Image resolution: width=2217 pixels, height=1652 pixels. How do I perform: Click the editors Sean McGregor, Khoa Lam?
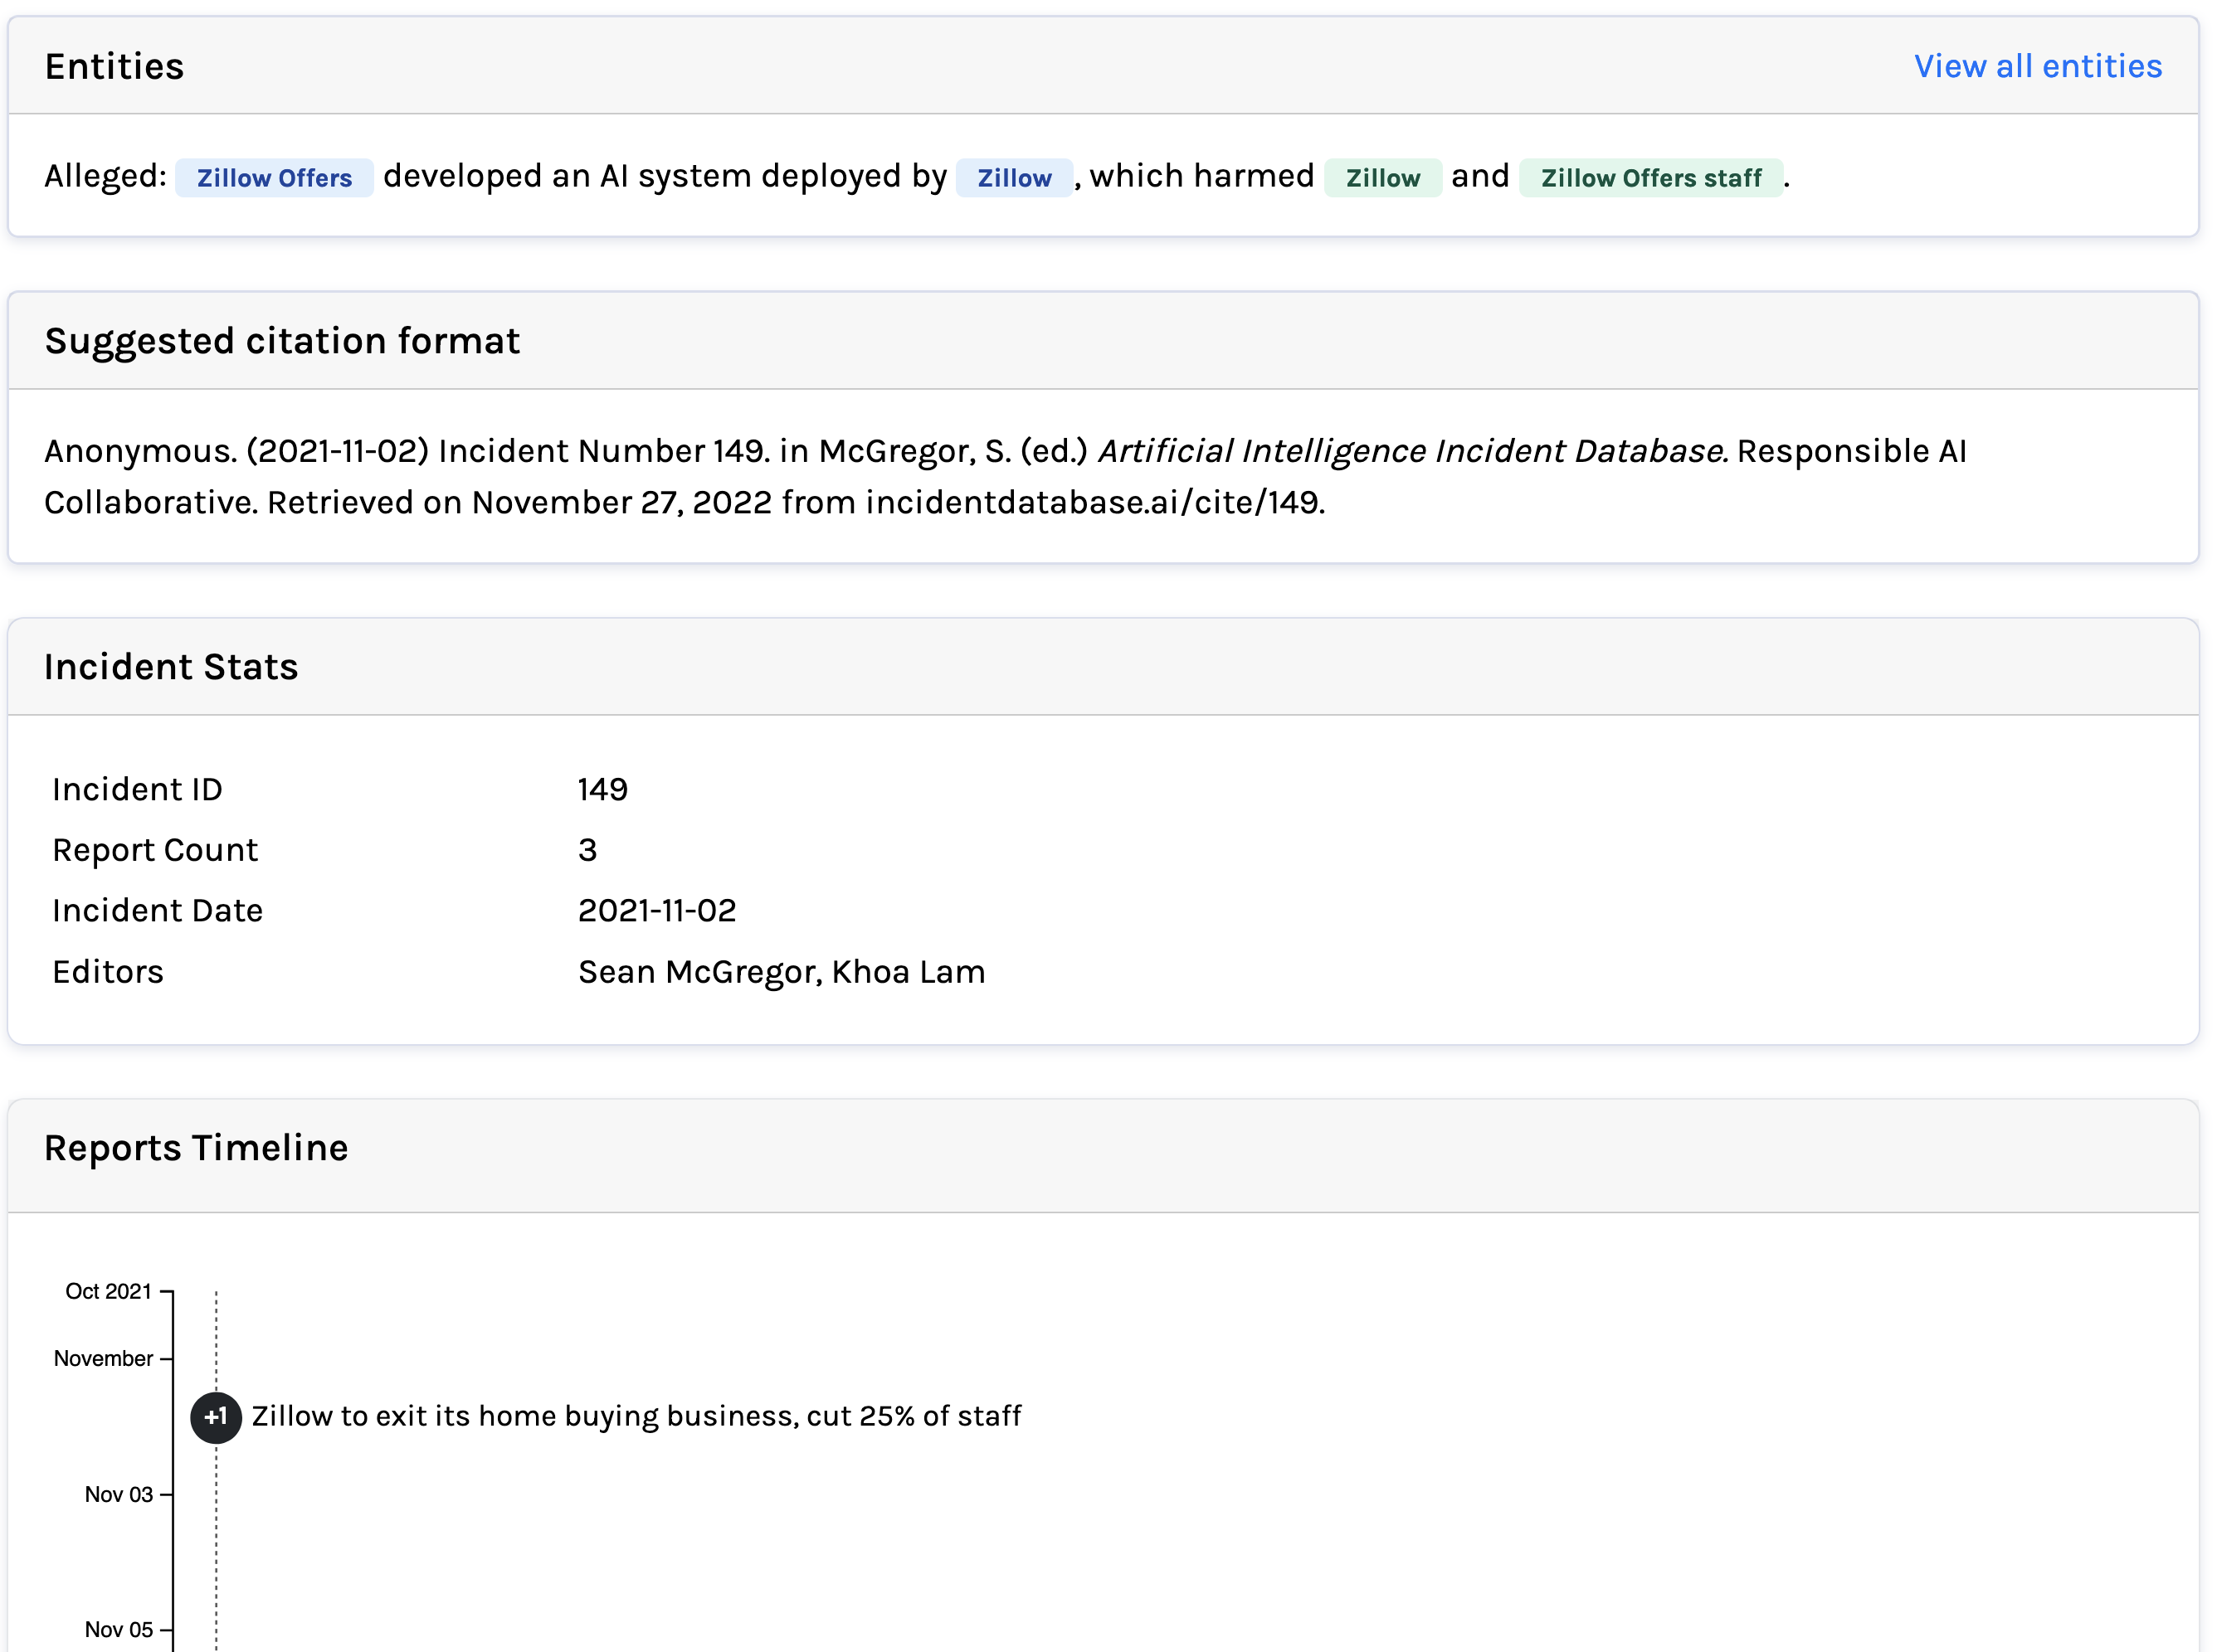(782, 972)
